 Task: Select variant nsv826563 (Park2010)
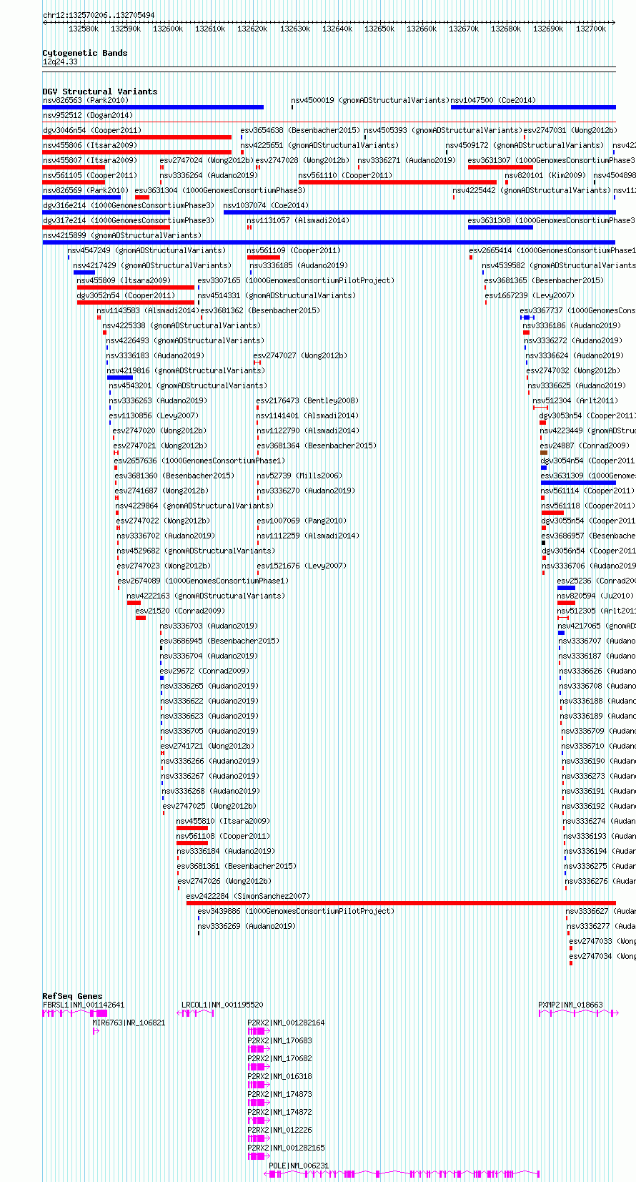pos(85,100)
